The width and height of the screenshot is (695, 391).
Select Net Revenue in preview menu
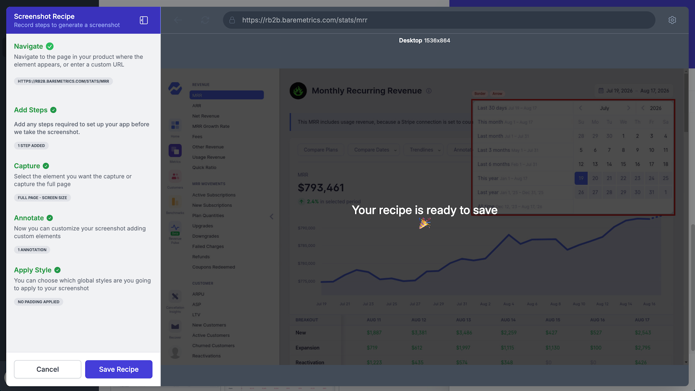click(x=206, y=116)
